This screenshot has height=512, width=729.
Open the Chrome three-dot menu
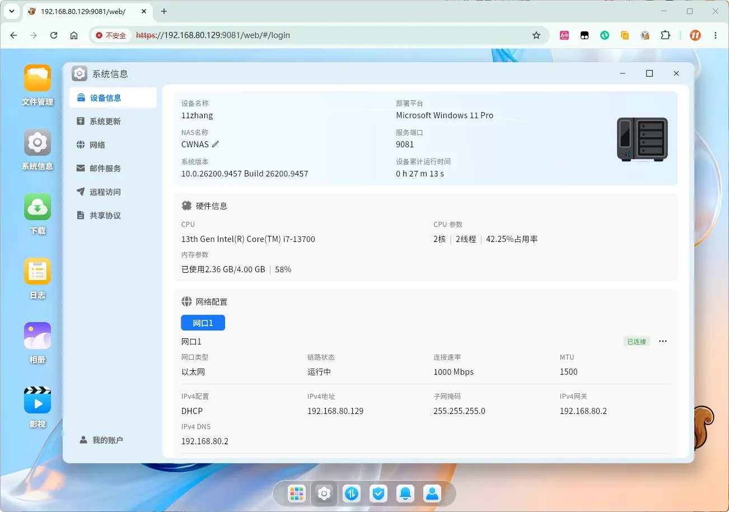(x=716, y=35)
